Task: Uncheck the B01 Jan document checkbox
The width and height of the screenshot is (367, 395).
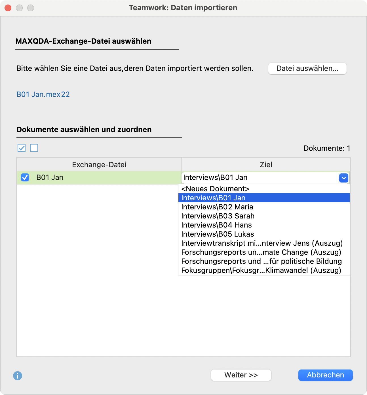Action: click(25, 178)
